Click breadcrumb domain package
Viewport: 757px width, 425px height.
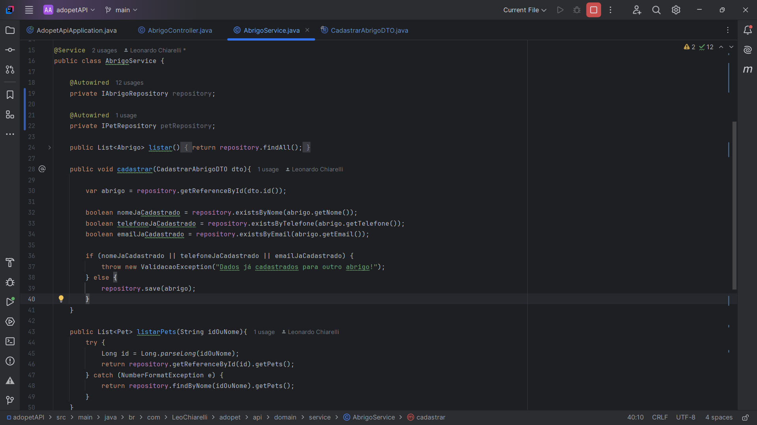click(285, 418)
